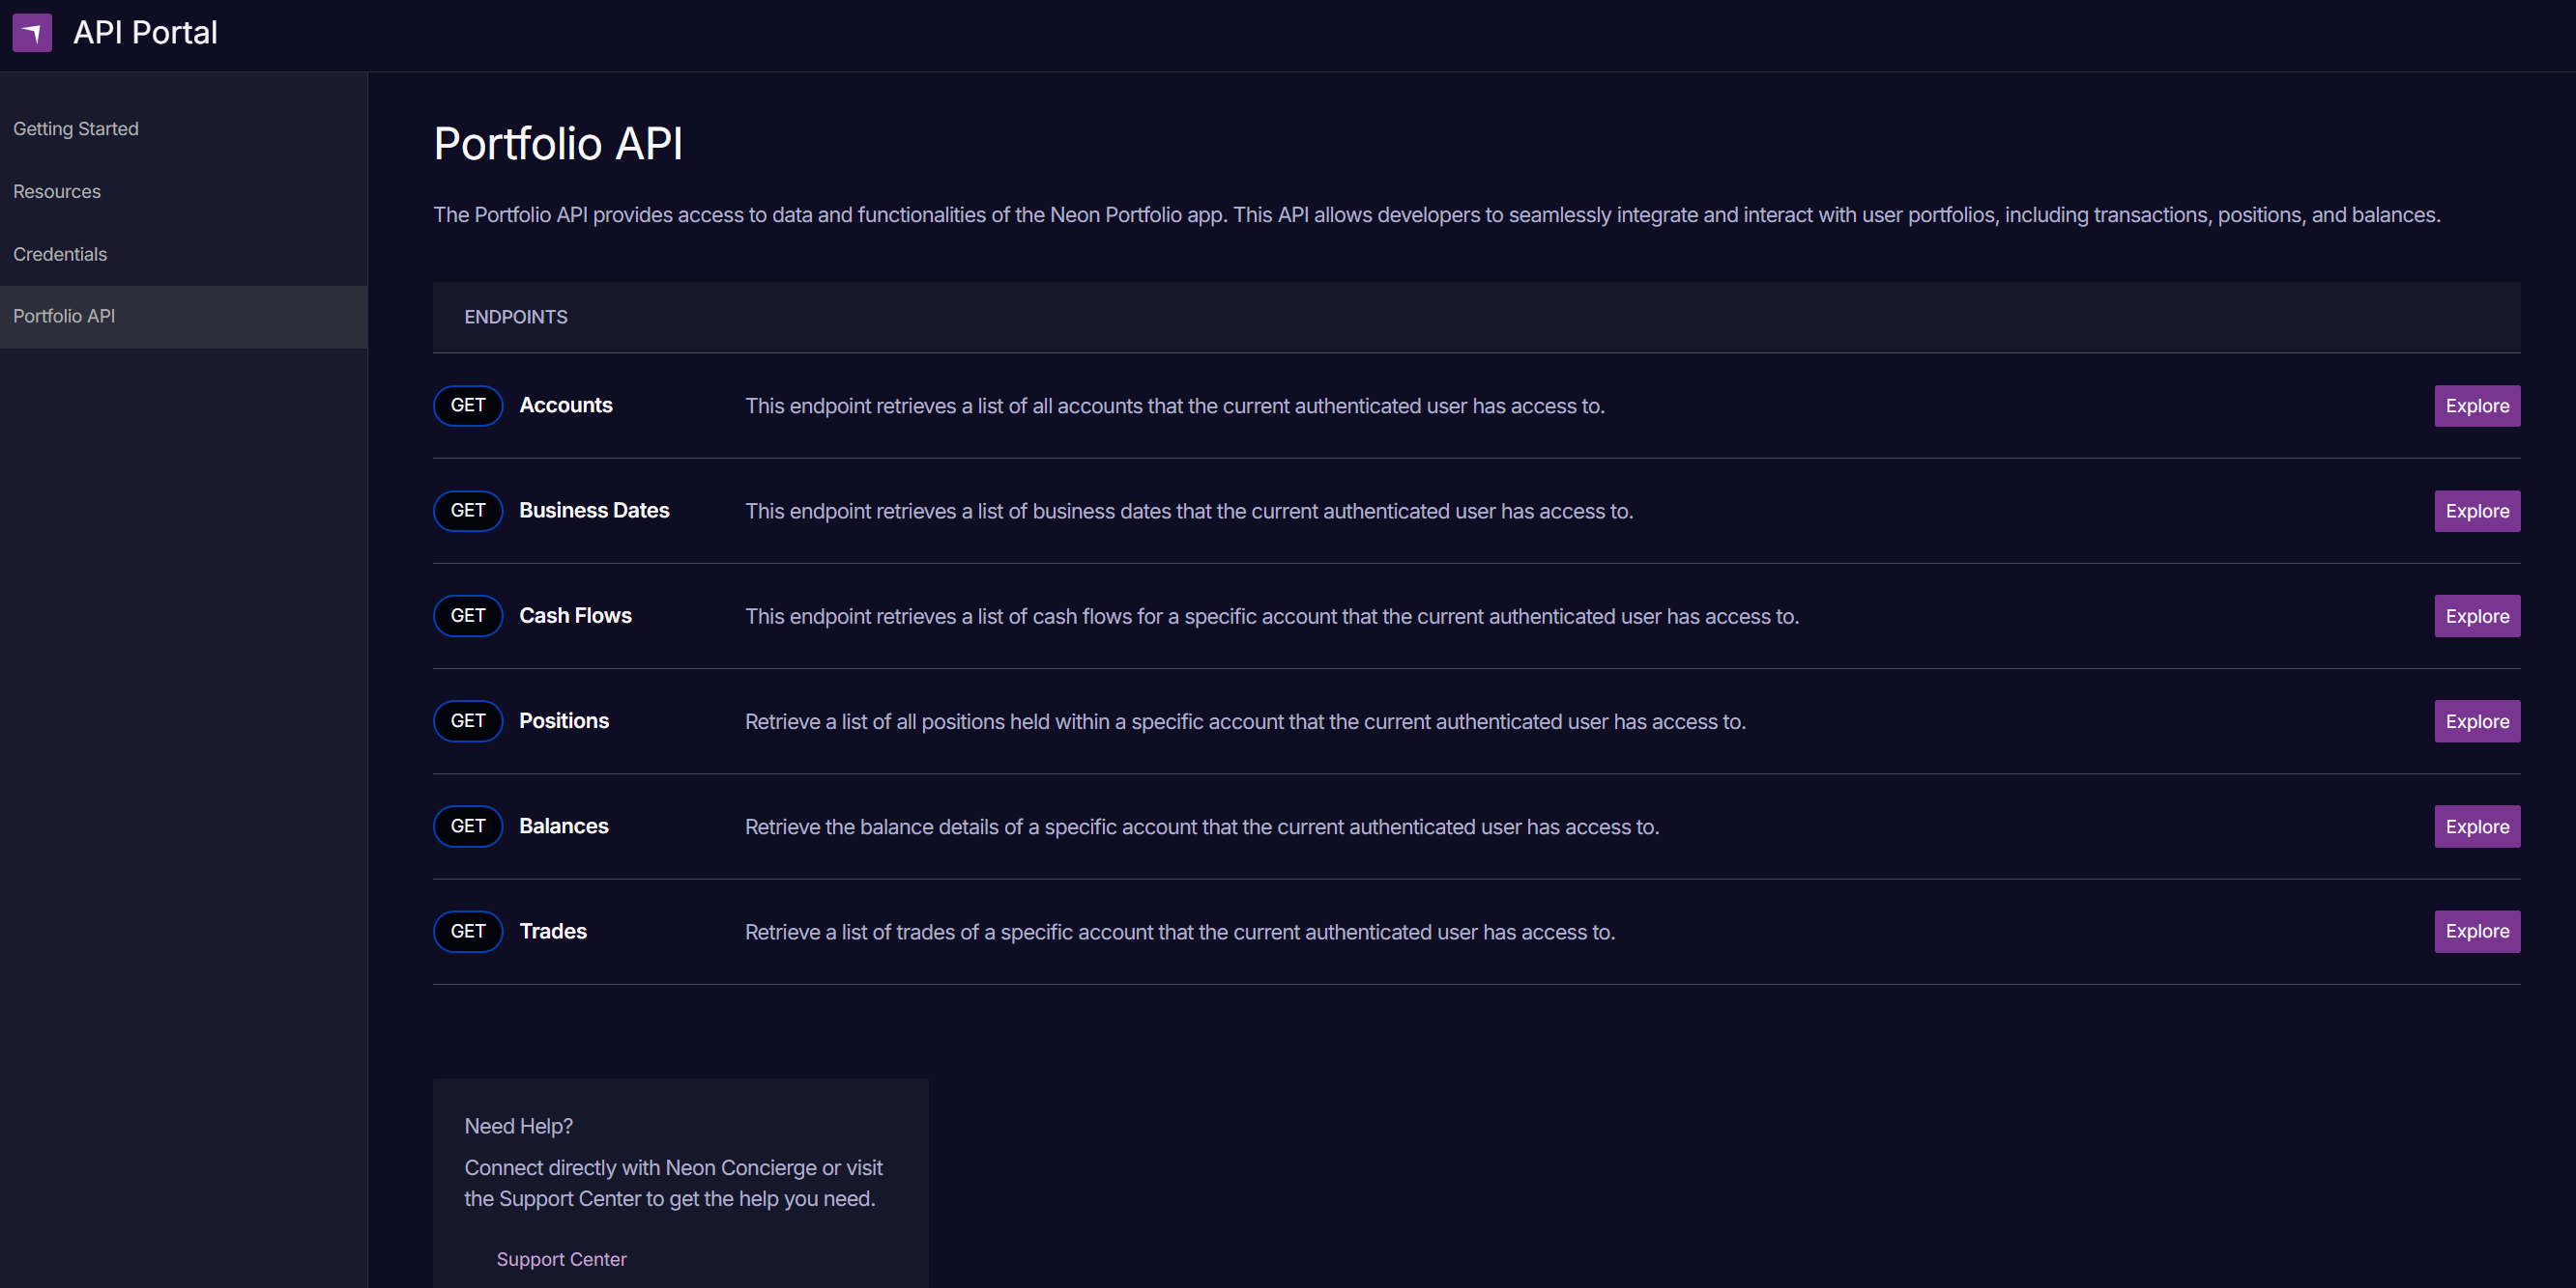This screenshot has height=1288, width=2576.
Task: Click GET badge beside Business Dates
Action: click(x=467, y=511)
